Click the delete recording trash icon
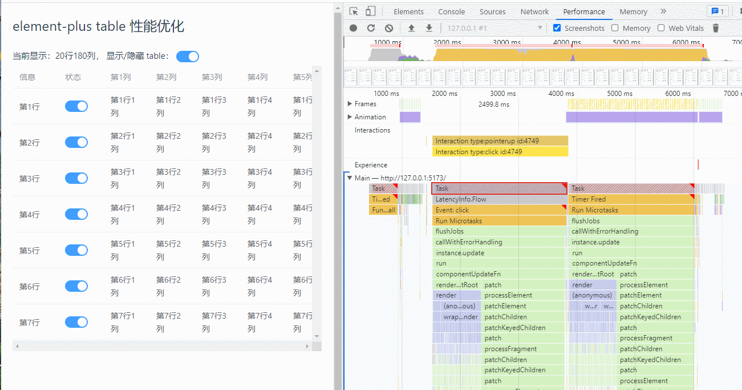742x390 pixels. pos(716,27)
